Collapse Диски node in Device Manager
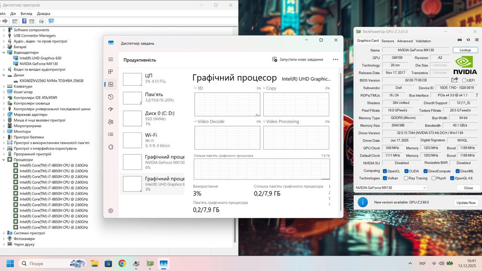Screen dimensions: 482x271 (4, 75)
